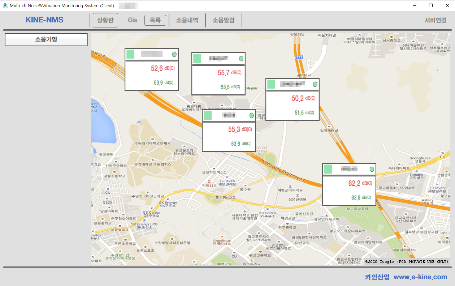
Task: Switch to the Gis map view
Action: [x=133, y=20]
